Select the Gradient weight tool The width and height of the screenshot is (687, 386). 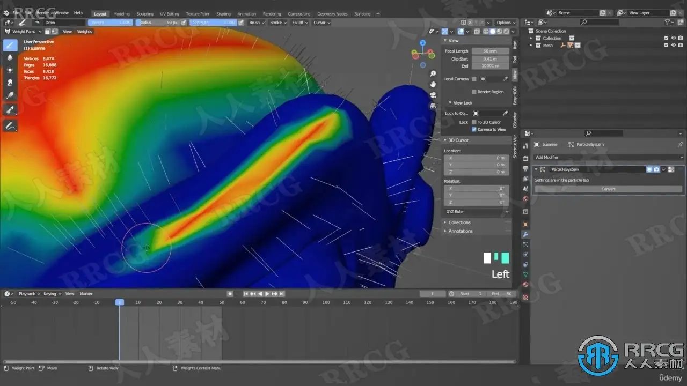click(10, 95)
